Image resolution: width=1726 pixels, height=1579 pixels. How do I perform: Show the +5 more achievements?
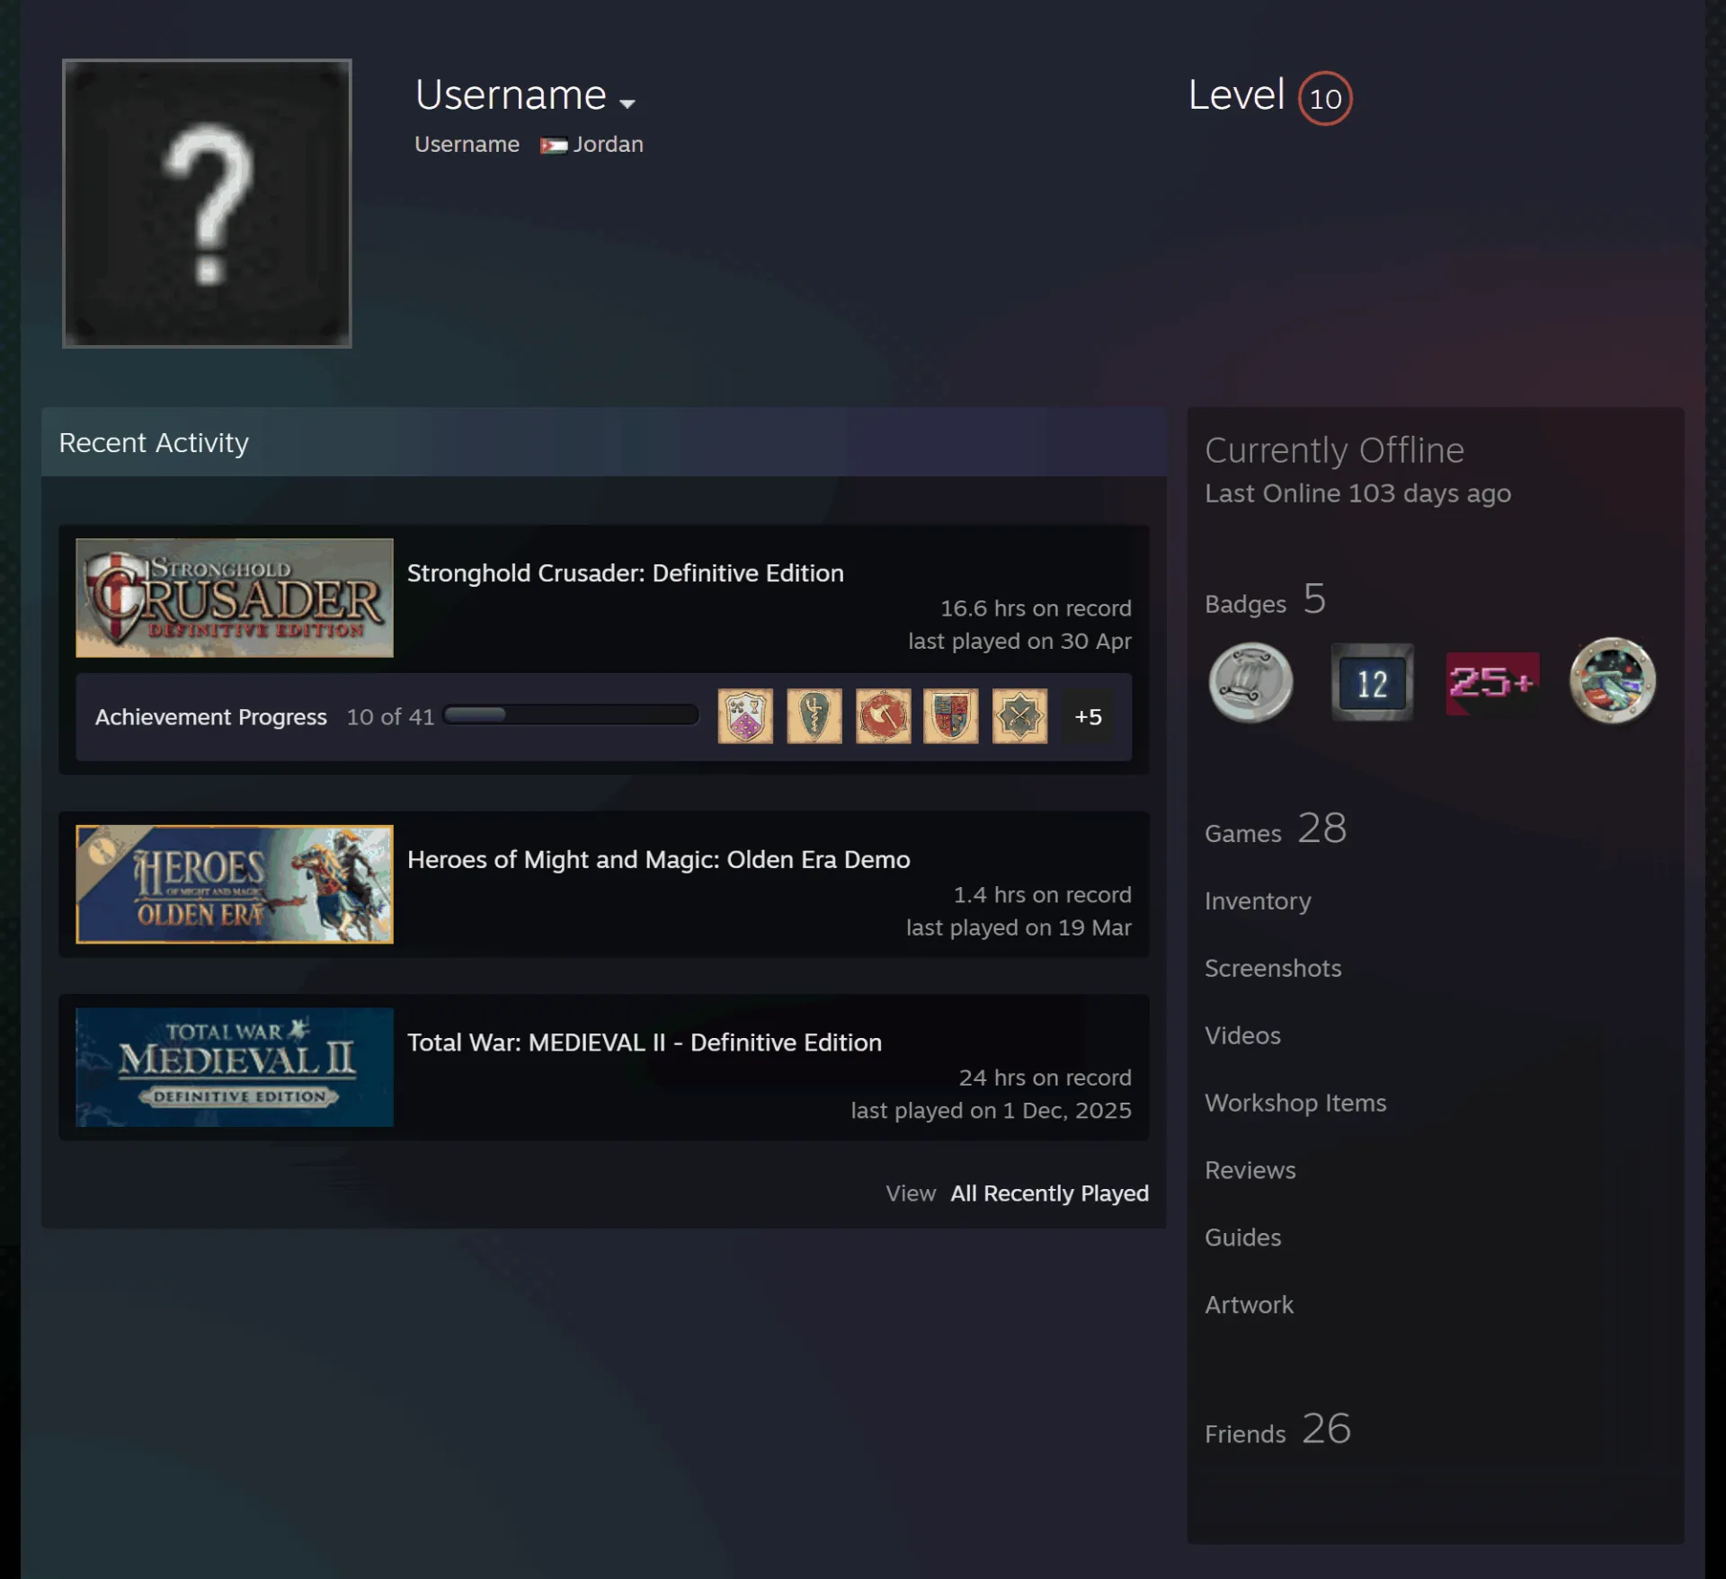point(1088,716)
